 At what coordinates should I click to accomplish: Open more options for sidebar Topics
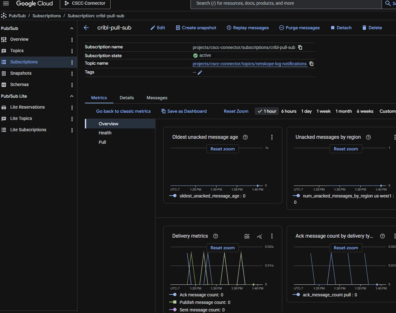pos(72,51)
